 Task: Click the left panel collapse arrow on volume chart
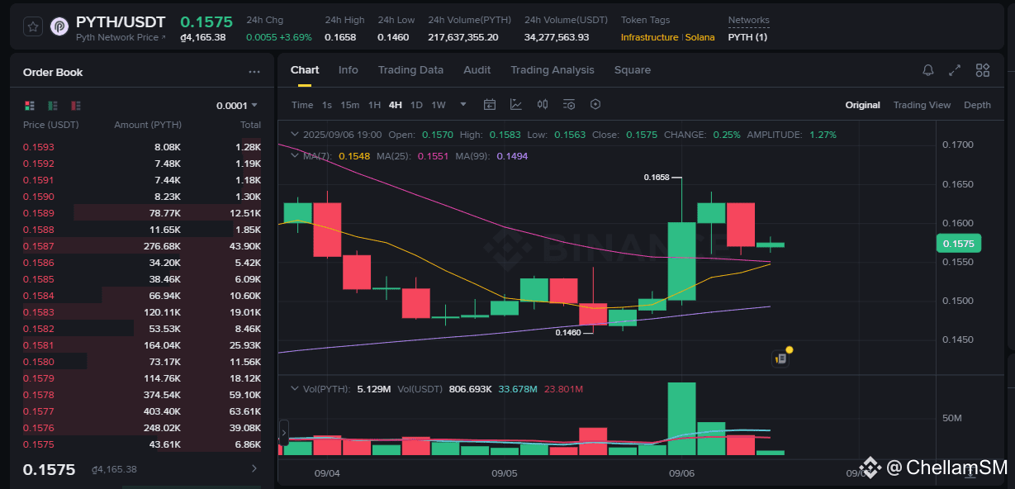284,432
